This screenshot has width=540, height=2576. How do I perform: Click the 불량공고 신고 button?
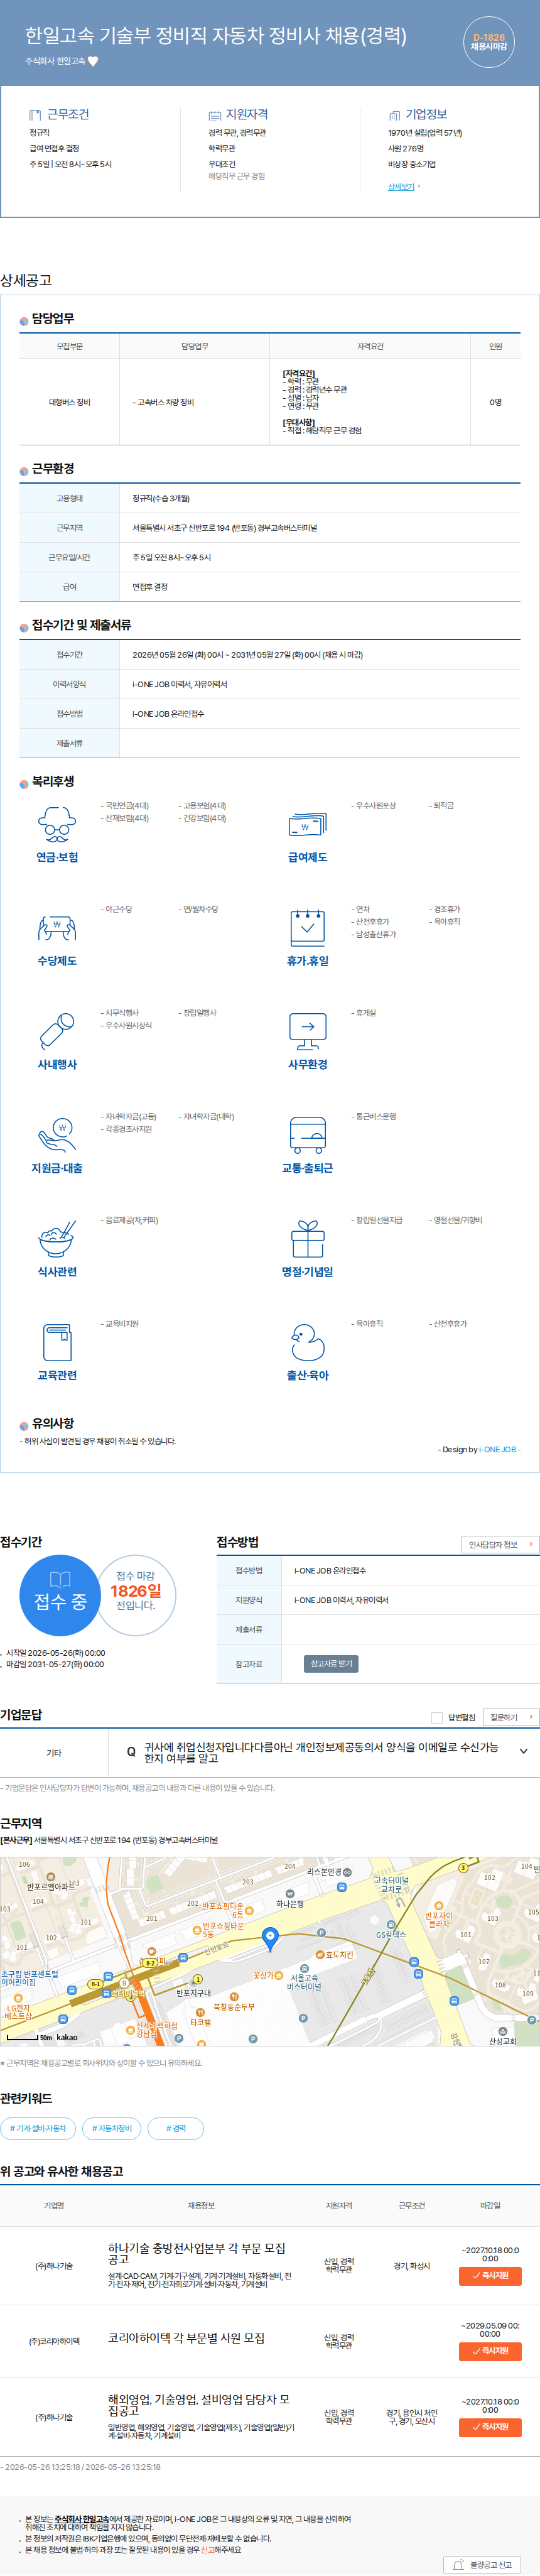(483, 2565)
